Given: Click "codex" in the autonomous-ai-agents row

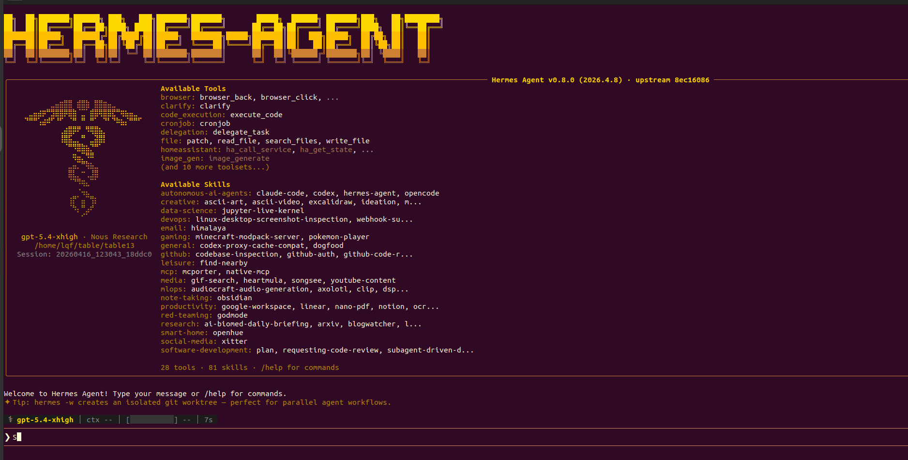Looking at the screenshot, I should pos(324,193).
